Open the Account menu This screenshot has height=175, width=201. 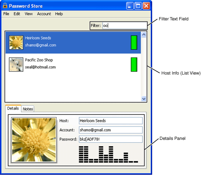(44, 14)
